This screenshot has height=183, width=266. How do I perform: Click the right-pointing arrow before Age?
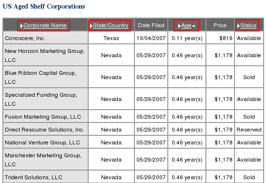tap(179, 26)
